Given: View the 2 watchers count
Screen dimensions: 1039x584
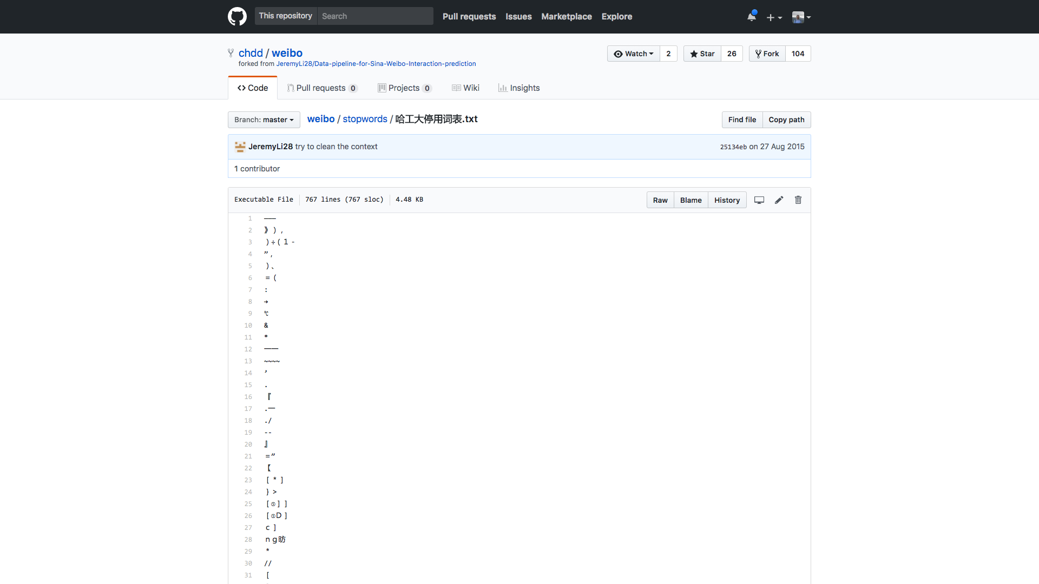Looking at the screenshot, I should (x=668, y=54).
